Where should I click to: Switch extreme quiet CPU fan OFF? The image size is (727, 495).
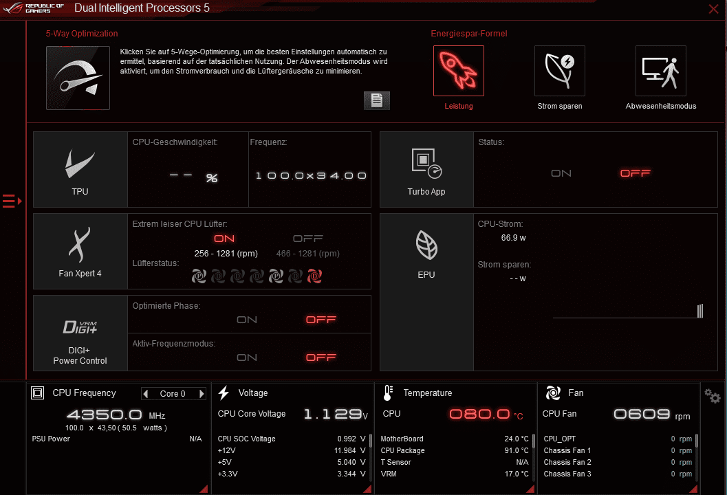coord(308,239)
